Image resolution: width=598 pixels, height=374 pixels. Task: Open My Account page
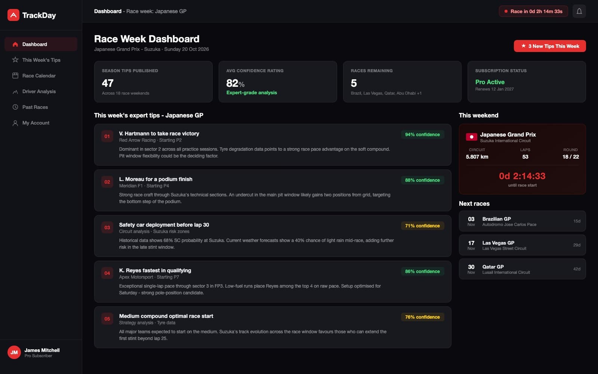pos(41,123)
